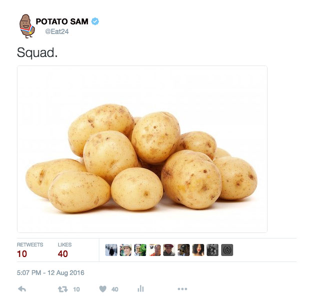
Task: Visit the @Eat24 handle link
Action: [x=57, y=31]
